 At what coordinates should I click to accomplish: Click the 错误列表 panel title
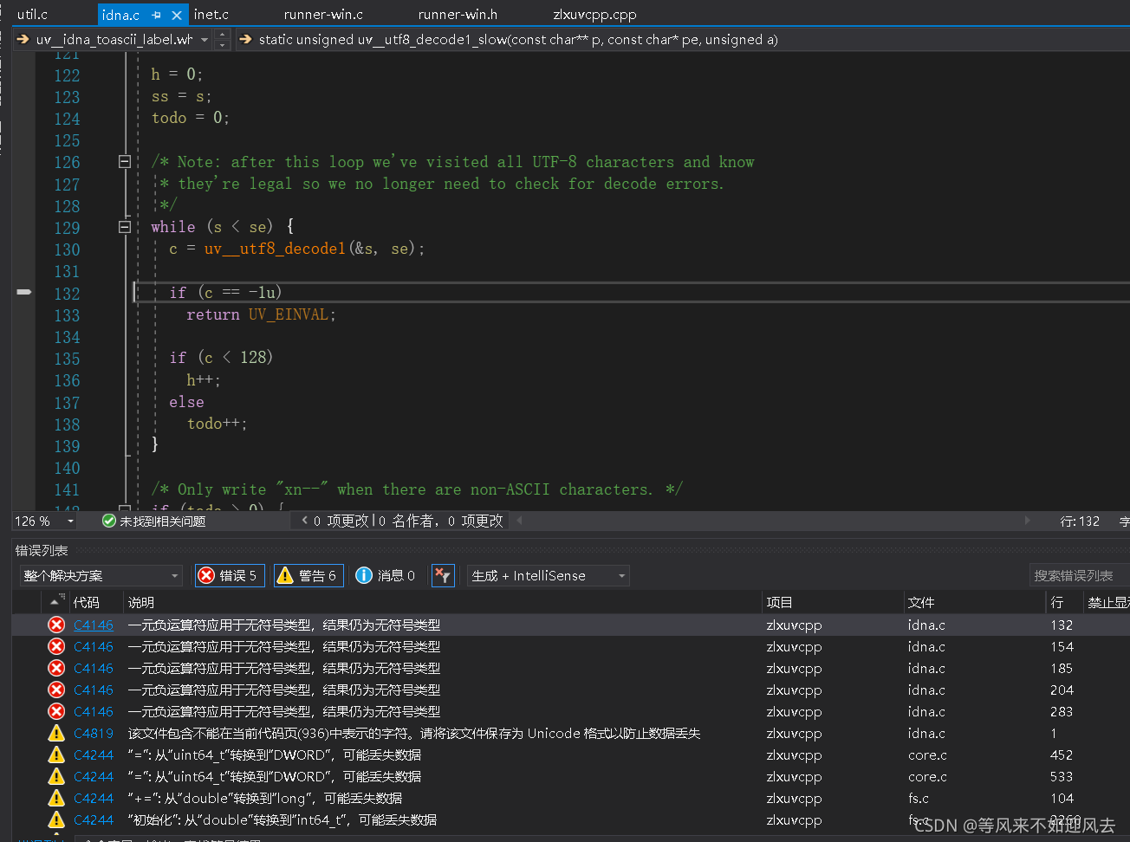41,550
